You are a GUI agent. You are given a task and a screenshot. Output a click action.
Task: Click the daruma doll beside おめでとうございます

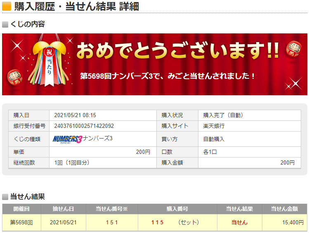point(294,49)
